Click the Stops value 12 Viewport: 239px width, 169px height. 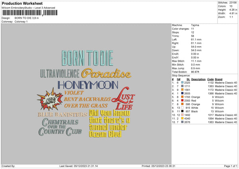coord(192,32)
